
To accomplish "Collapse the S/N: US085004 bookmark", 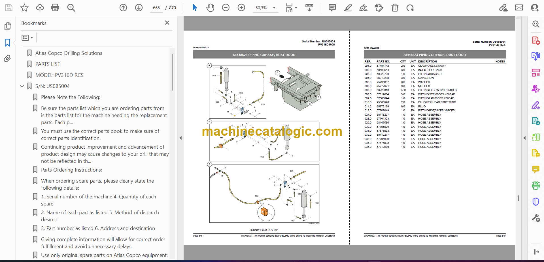I will 22,86.
